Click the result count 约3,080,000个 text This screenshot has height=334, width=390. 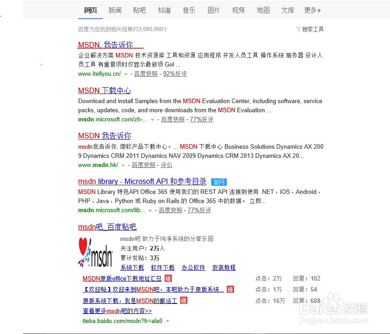coord(150,29)
